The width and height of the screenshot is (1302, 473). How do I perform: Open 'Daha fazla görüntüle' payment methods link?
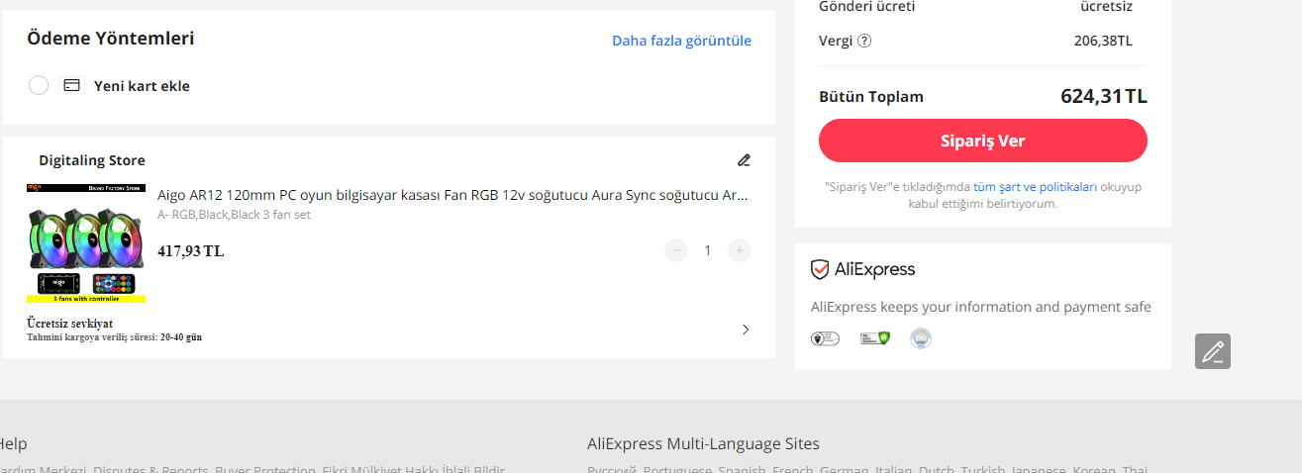point(681,41)
